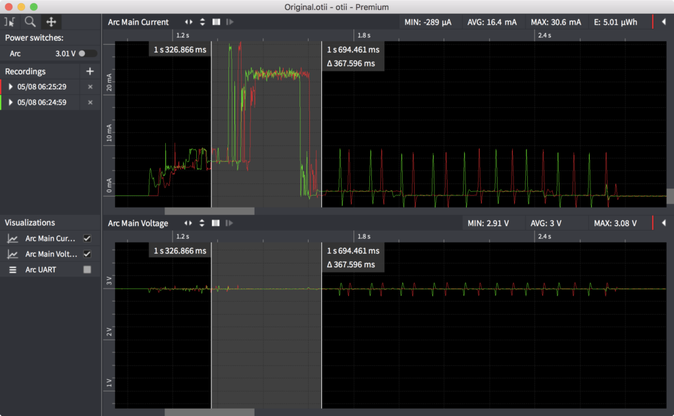
Task: Click the Arc Main Current horizontal scrollbar
Action: pyautogui.click(x=209, y=211)
